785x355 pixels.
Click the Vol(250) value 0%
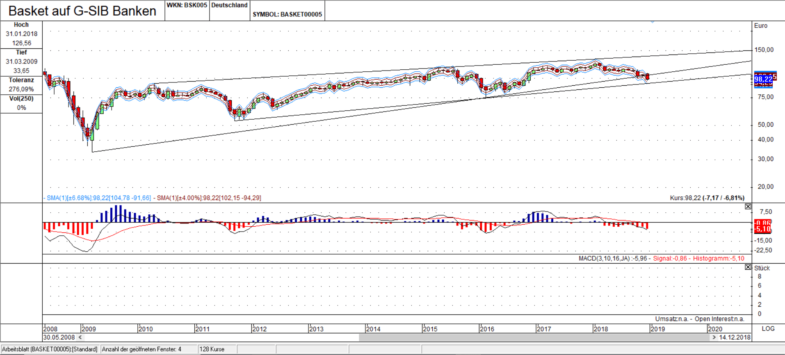(21, 107)
